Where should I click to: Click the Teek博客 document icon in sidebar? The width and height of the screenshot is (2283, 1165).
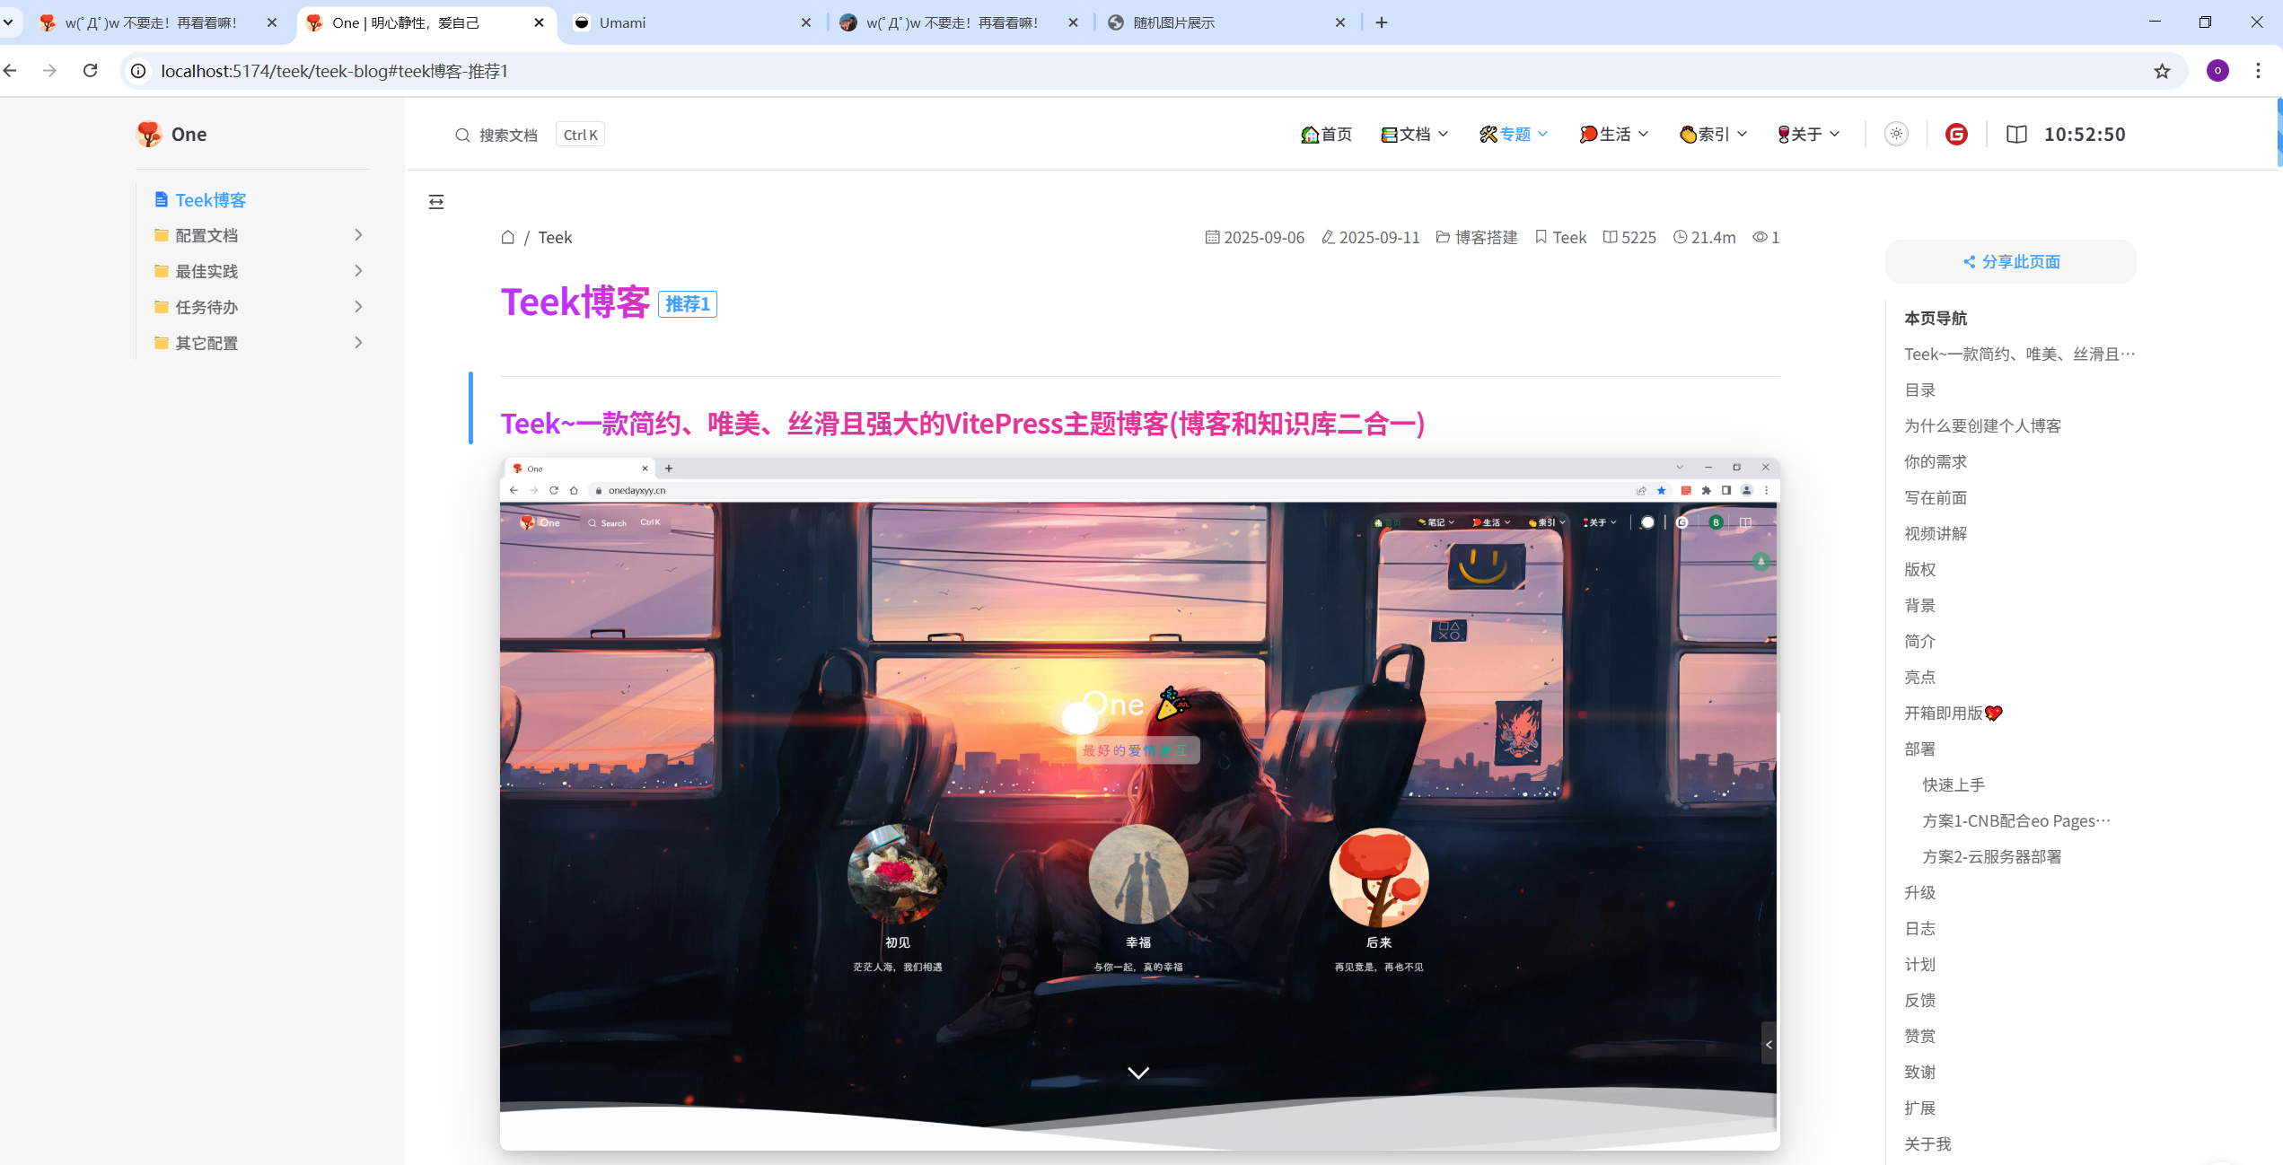162,199
